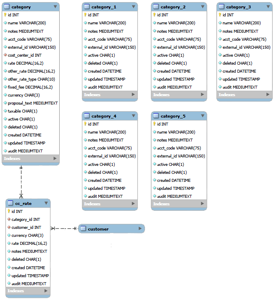The height and width of the screenshot is (299, 274).
Task: Expand the Indexes section of category_1
Action: [133, 94]
